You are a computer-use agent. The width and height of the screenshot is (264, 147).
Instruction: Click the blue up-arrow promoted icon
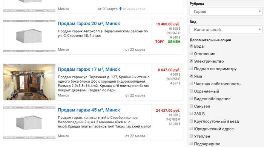point(120,9)
